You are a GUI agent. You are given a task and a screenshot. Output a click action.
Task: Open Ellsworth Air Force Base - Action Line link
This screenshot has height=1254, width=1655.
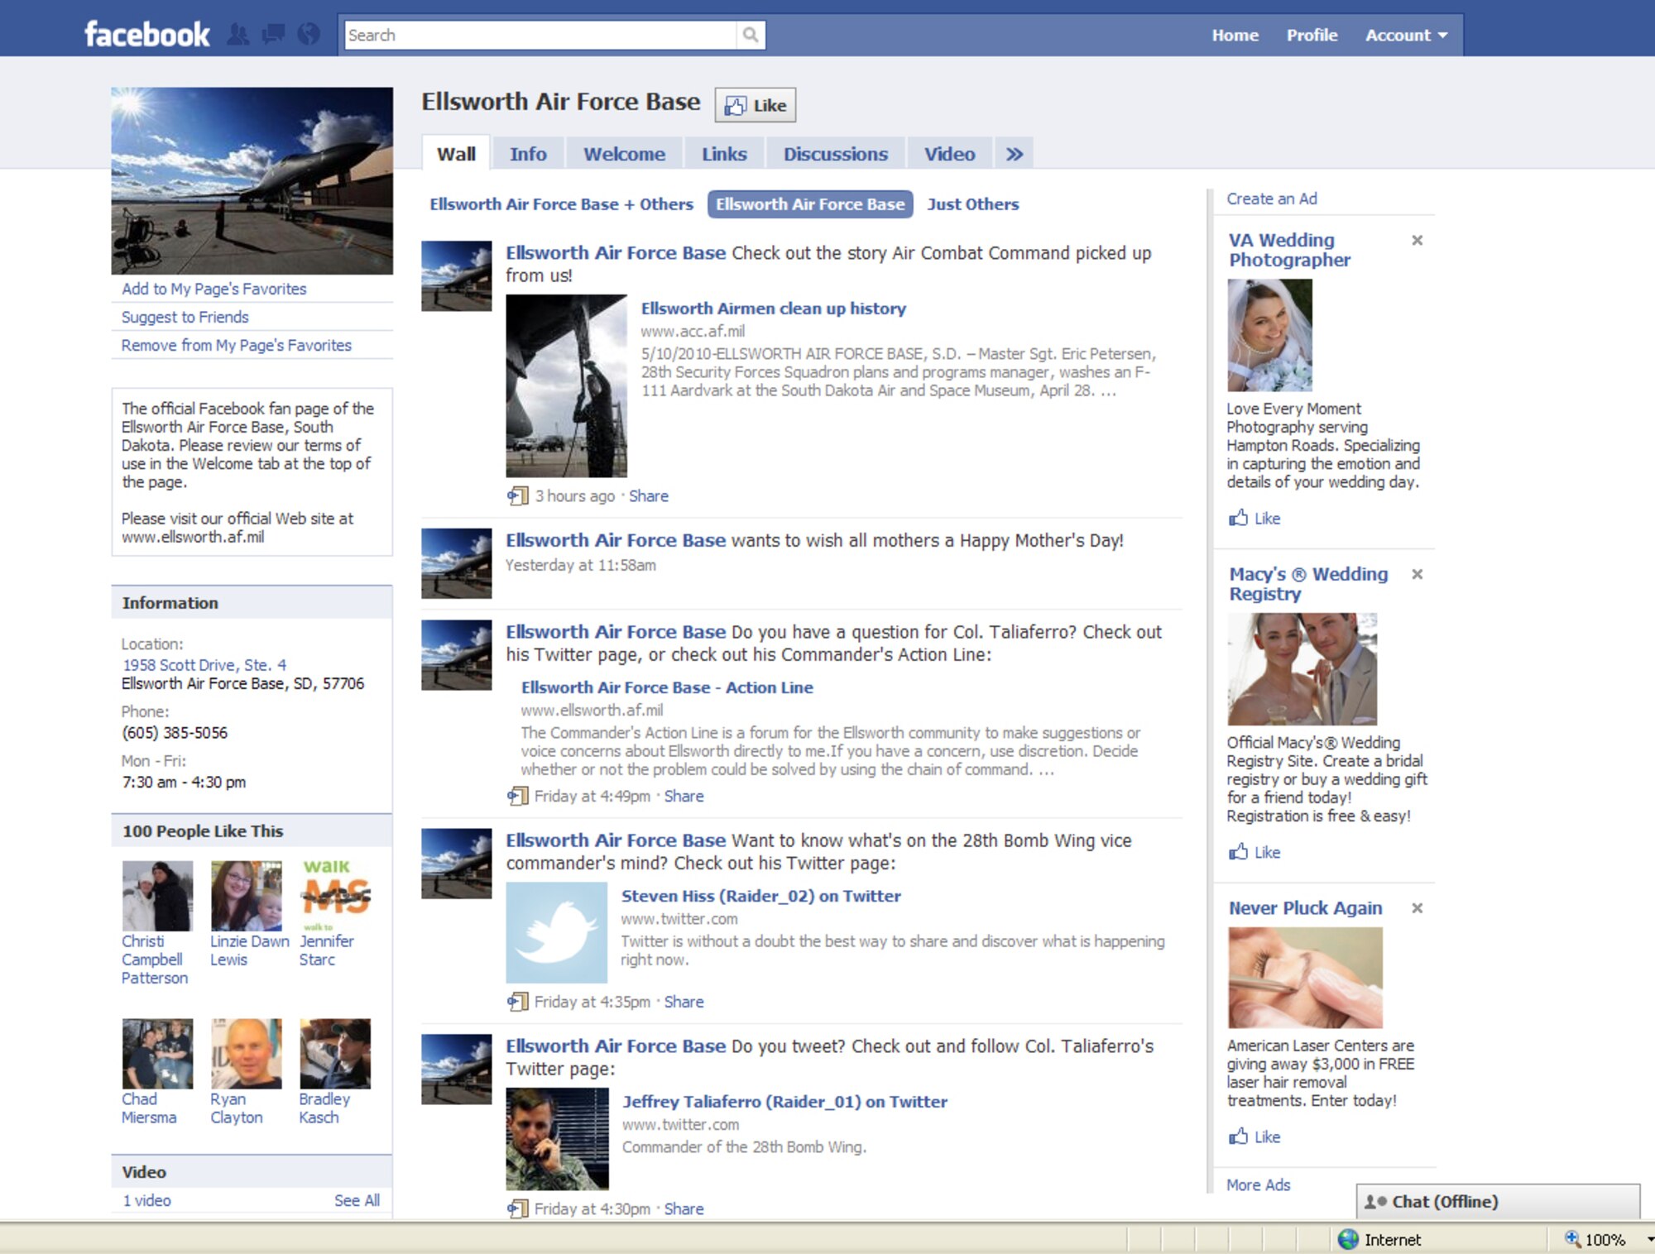click(x=667, y=687)
